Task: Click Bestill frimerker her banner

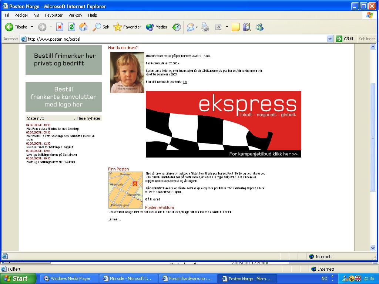Action: 64,60
